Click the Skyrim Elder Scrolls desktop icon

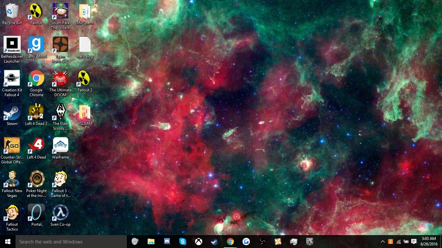point(61,117)
